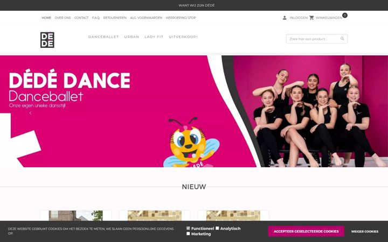Image resolution: width=388 pixels, height=242 pixels.
Task: Click the first new product thumbnail
Action: [x=76, y=216]
